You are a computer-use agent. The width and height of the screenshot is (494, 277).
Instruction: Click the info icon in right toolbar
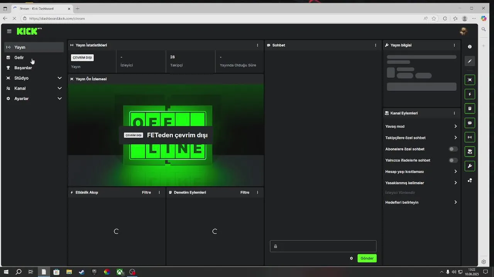coord(470,47)
